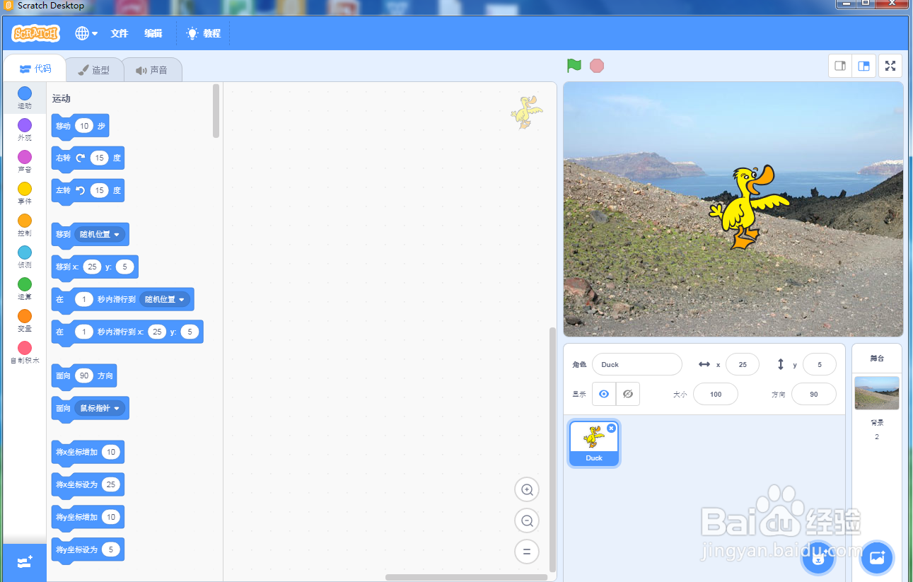Switch to the 代码 tab
Screen dimensions: 913x582
35,69
